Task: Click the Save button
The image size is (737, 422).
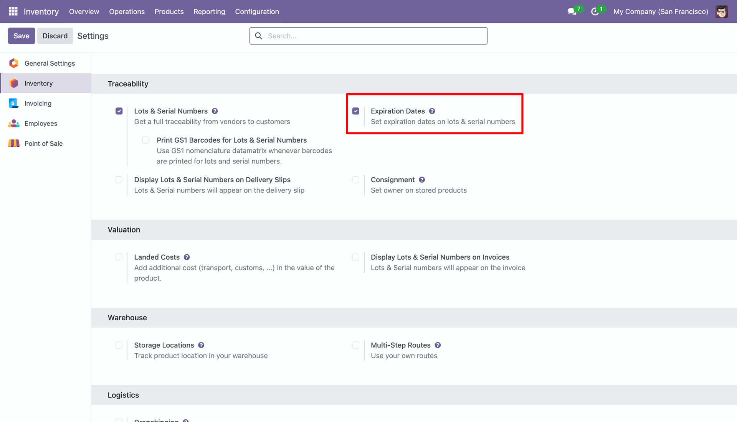Action: click(21, 36)
